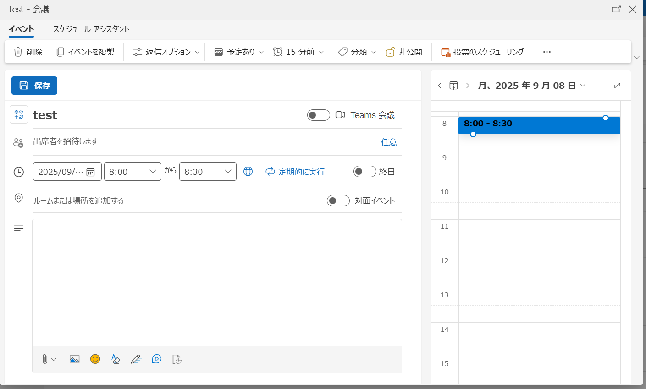Insert a picture into the event body

(x=74, y=359)
